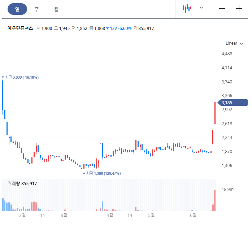Switch to the 주 (weekly) tab
Screen dimensions: 252x226
click(36, 9)
